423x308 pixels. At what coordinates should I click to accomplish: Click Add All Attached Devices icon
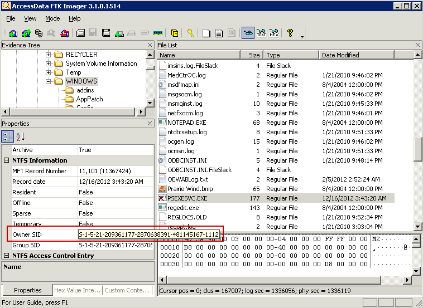point(26,33)
